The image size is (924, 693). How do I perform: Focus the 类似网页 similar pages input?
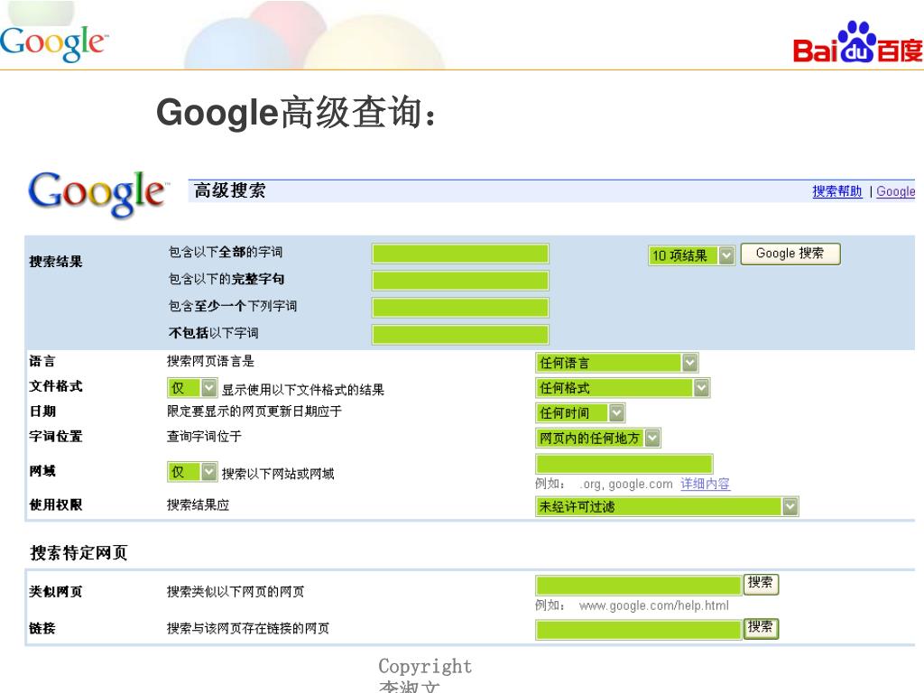click(639, 585)
